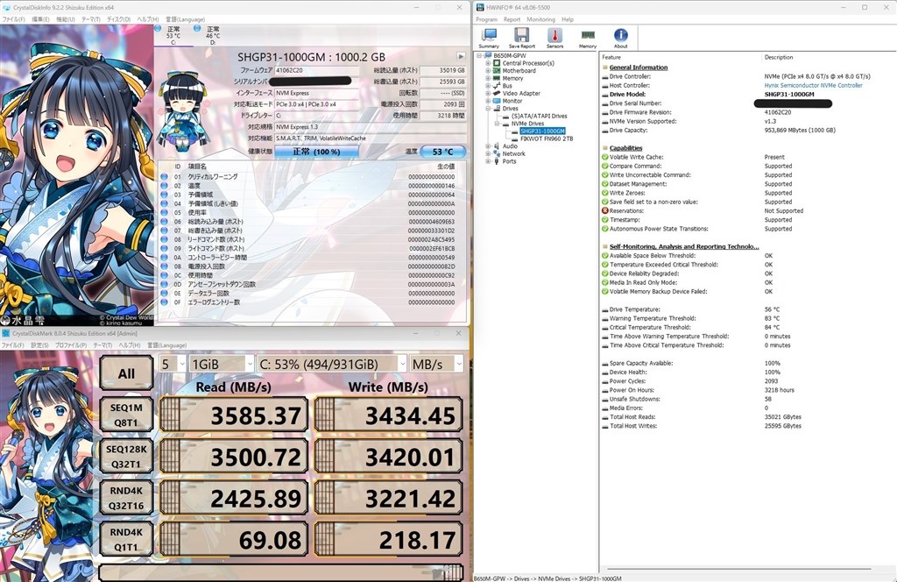
Task: Run the SEQ1M Q8T1 test
Action: click(x=126, y=415)
